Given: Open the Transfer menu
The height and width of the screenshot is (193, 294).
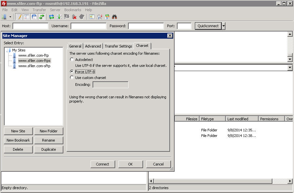Looking at the screenshot, I should (39, 10).
